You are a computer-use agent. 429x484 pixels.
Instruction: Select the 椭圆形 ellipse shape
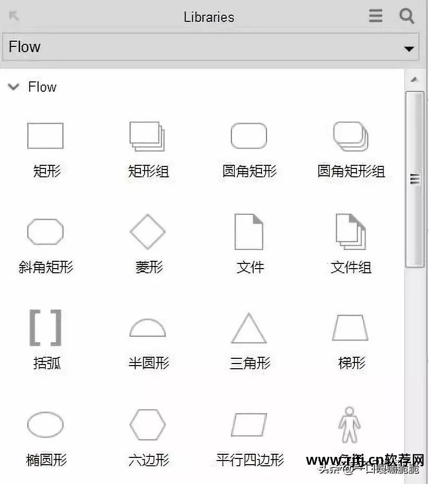click(x=45, y=425)
